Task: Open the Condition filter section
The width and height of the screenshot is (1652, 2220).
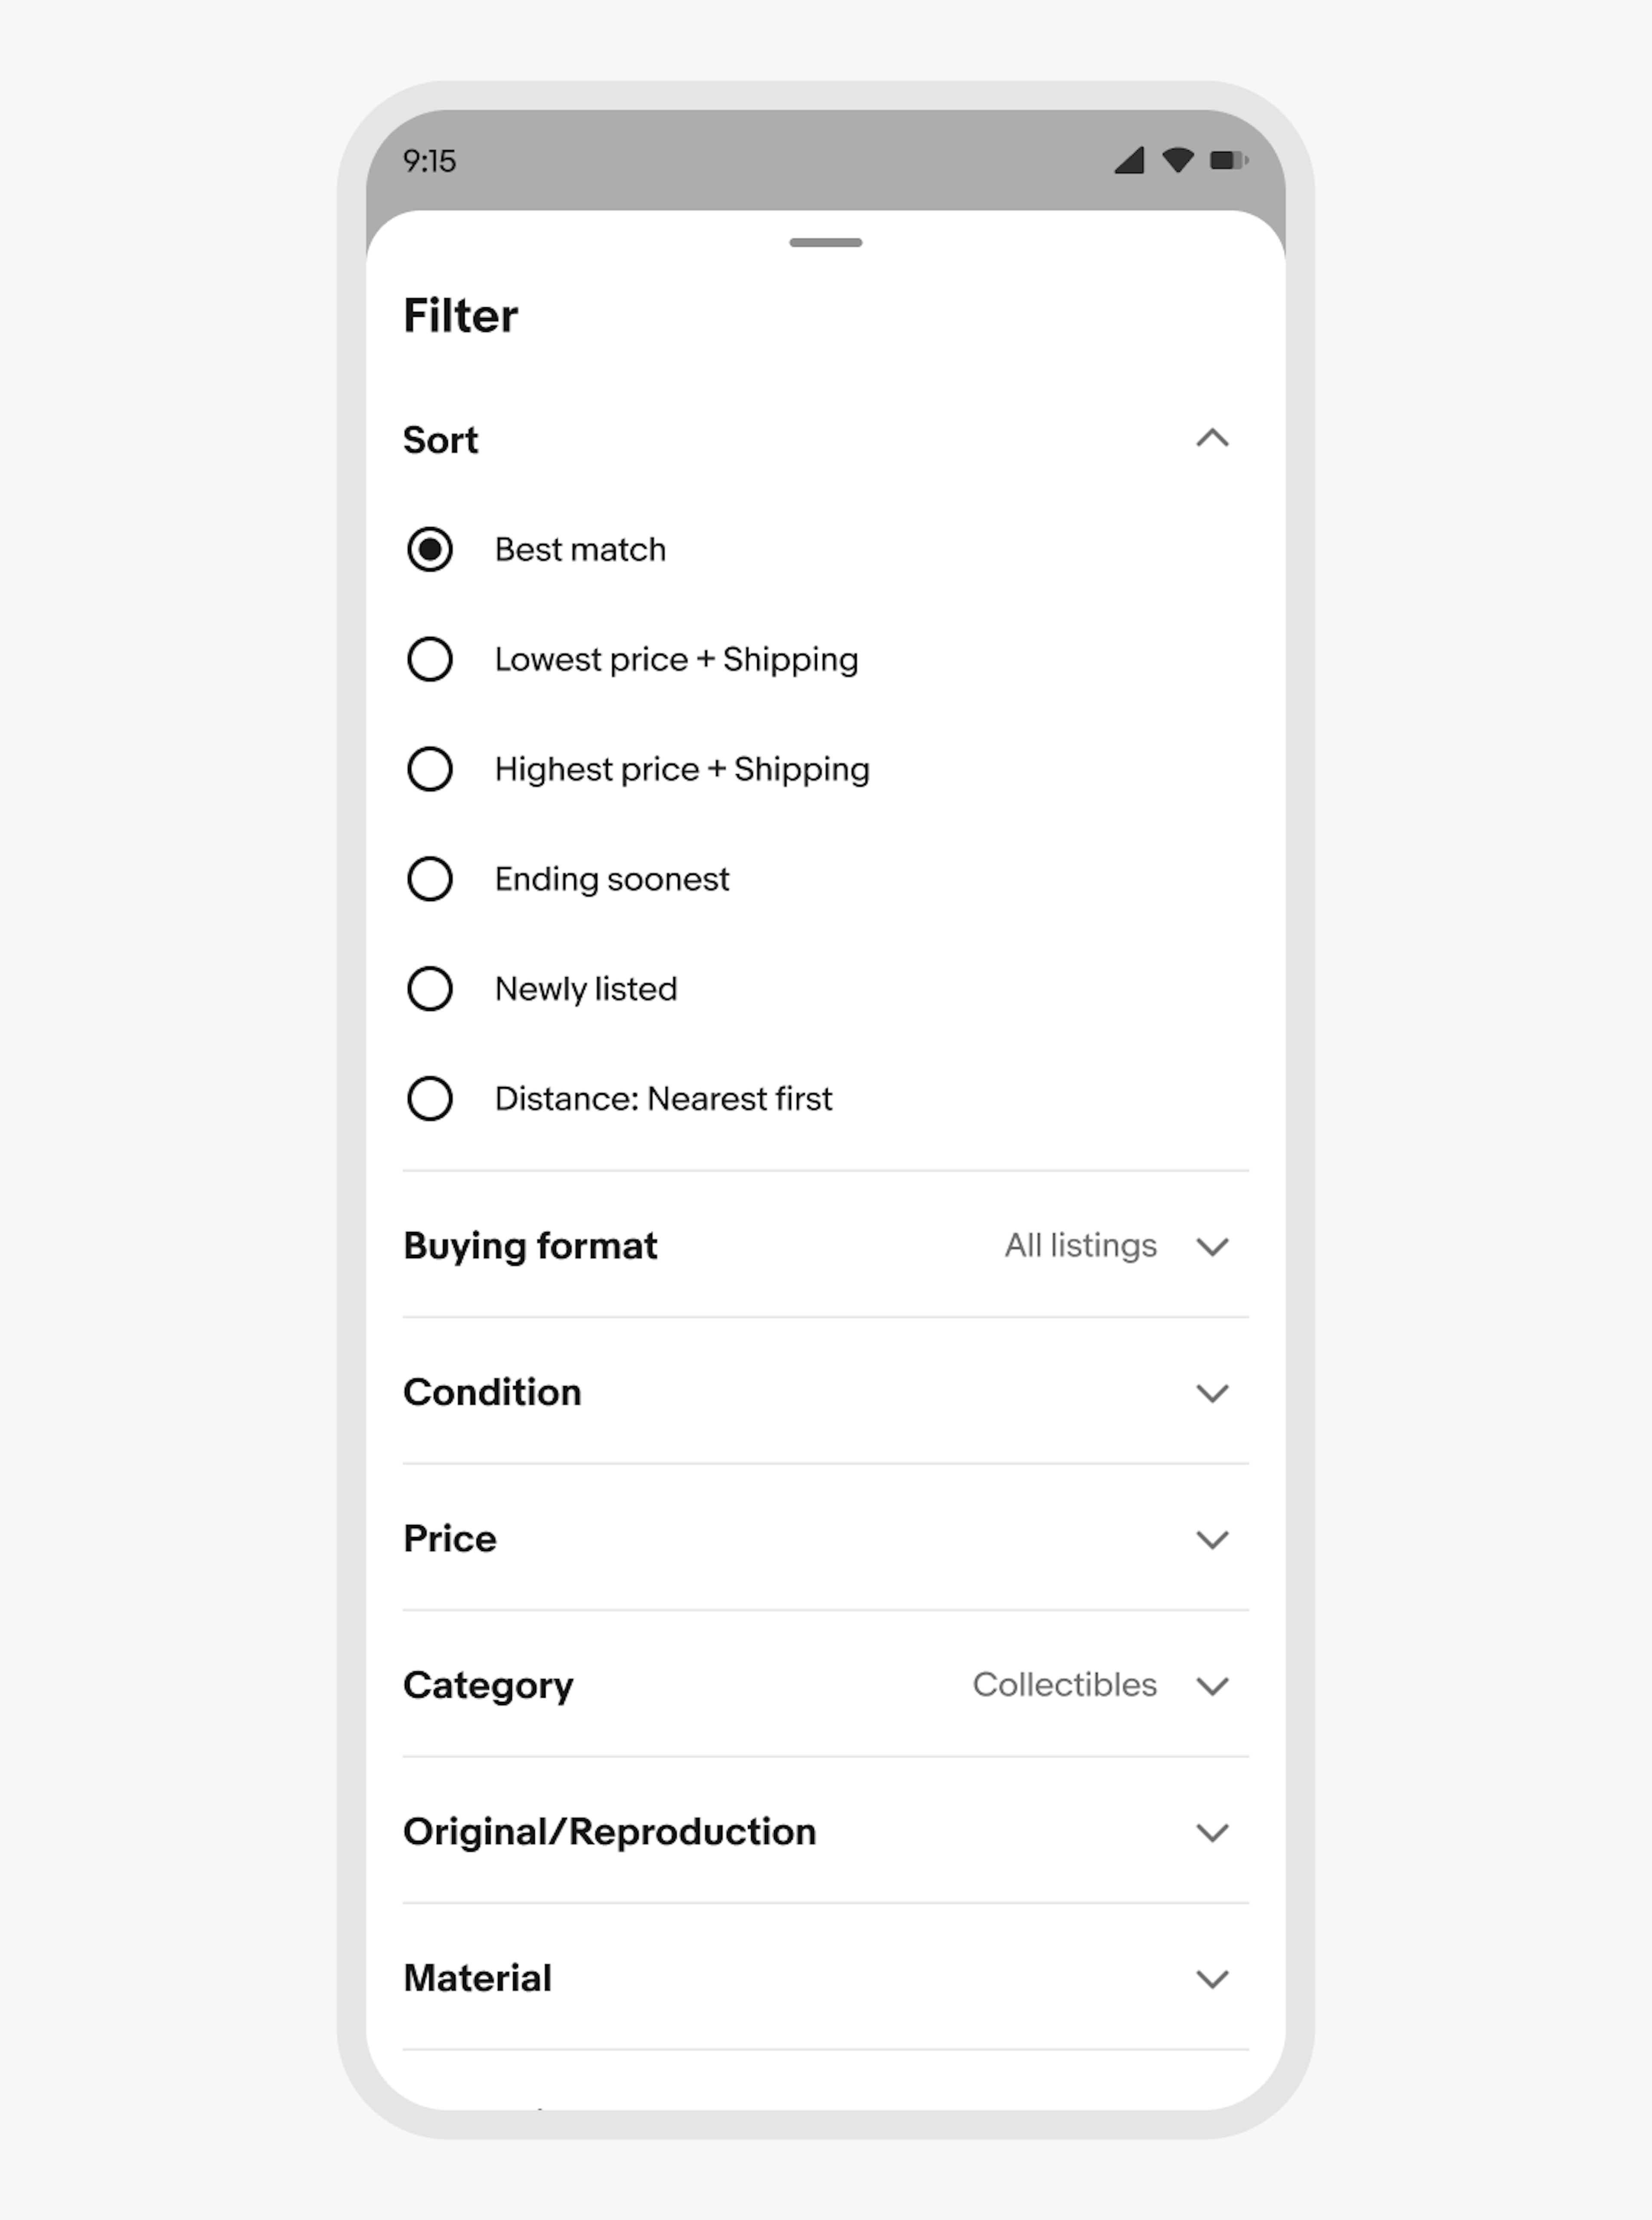Action: 1213,1393
